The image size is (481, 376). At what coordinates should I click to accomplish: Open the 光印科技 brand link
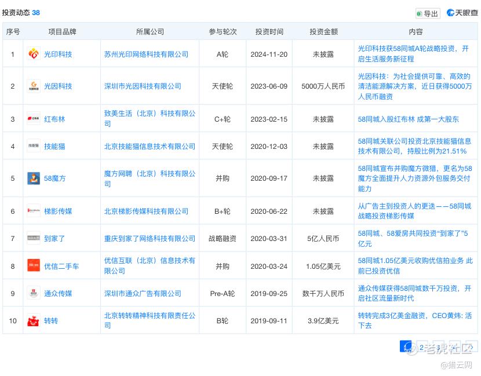pyautogui.click(x=58, y=54)
